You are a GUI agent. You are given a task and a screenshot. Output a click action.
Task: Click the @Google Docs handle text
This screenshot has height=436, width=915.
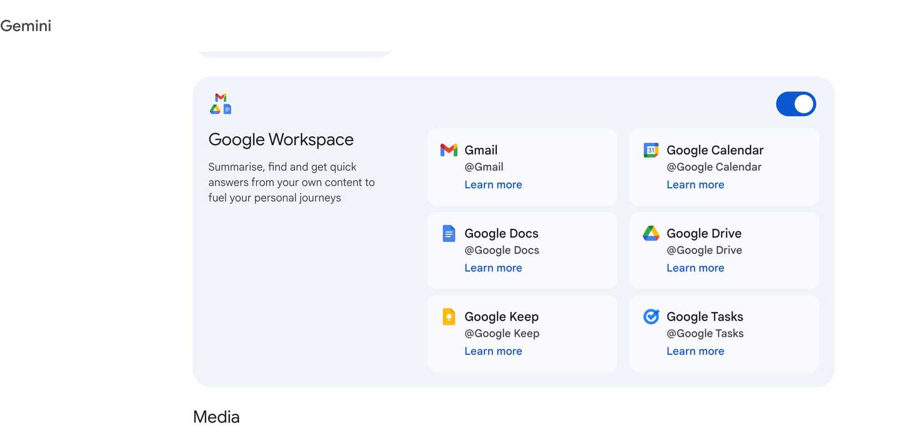click(501, 250)
